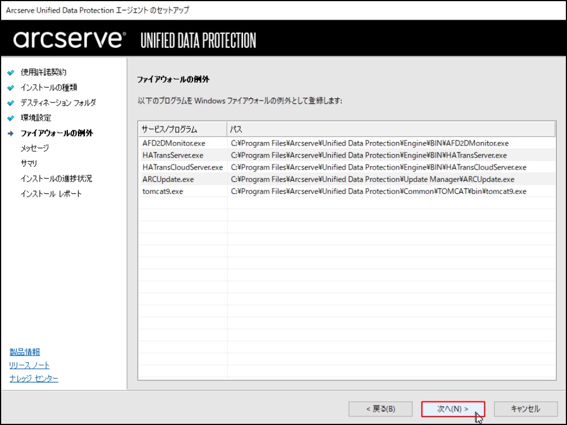Image resolution: width=567 pixels, height=425 pixels.
Task: Click the path ending in BIN¥HATransCloudServer.exe
Action: 379,167
